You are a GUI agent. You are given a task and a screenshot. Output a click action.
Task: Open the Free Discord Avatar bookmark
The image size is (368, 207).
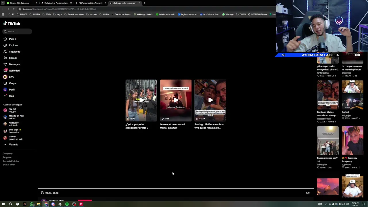click(121, 14)
